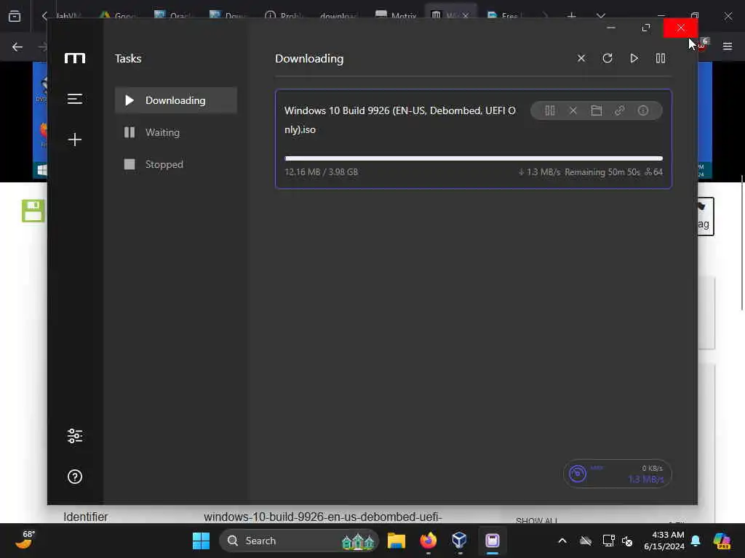Screen dimensions: 745x558
Task: Maximize the Motrix window
Action: (x=646, y=28)
